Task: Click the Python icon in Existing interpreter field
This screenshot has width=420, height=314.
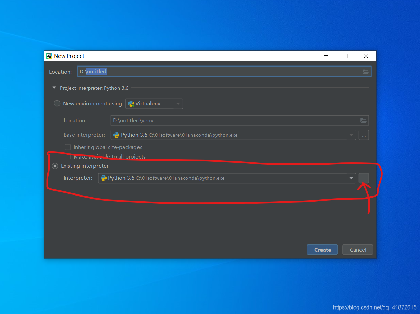Action: 104,178
